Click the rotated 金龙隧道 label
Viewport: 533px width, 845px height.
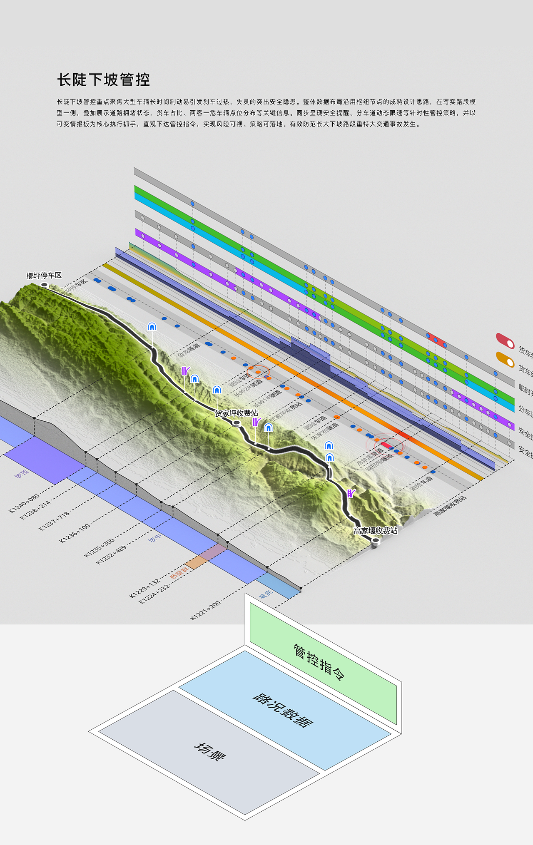[189, 351]
